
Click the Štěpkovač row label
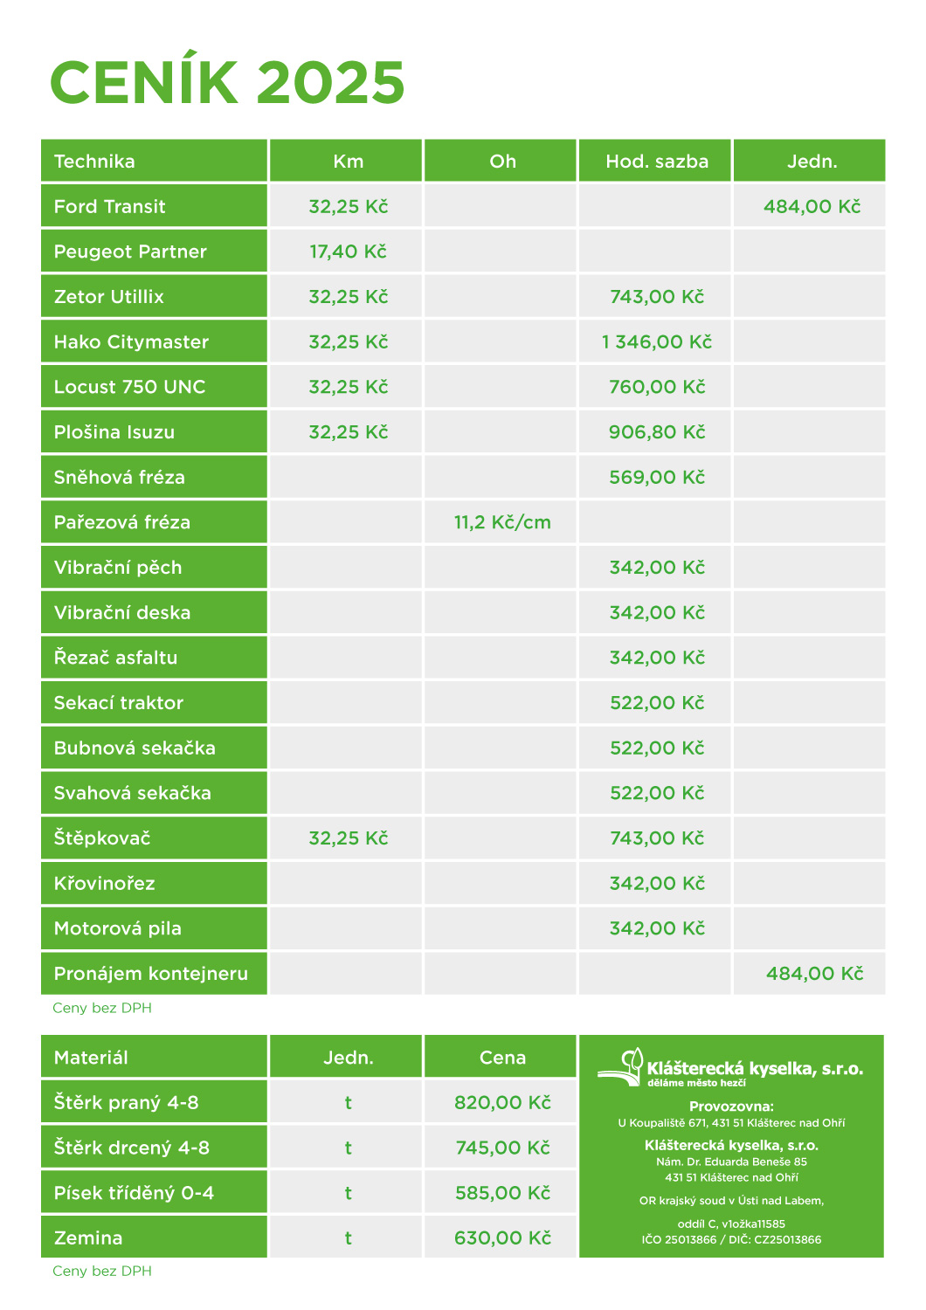coord(154,838)
